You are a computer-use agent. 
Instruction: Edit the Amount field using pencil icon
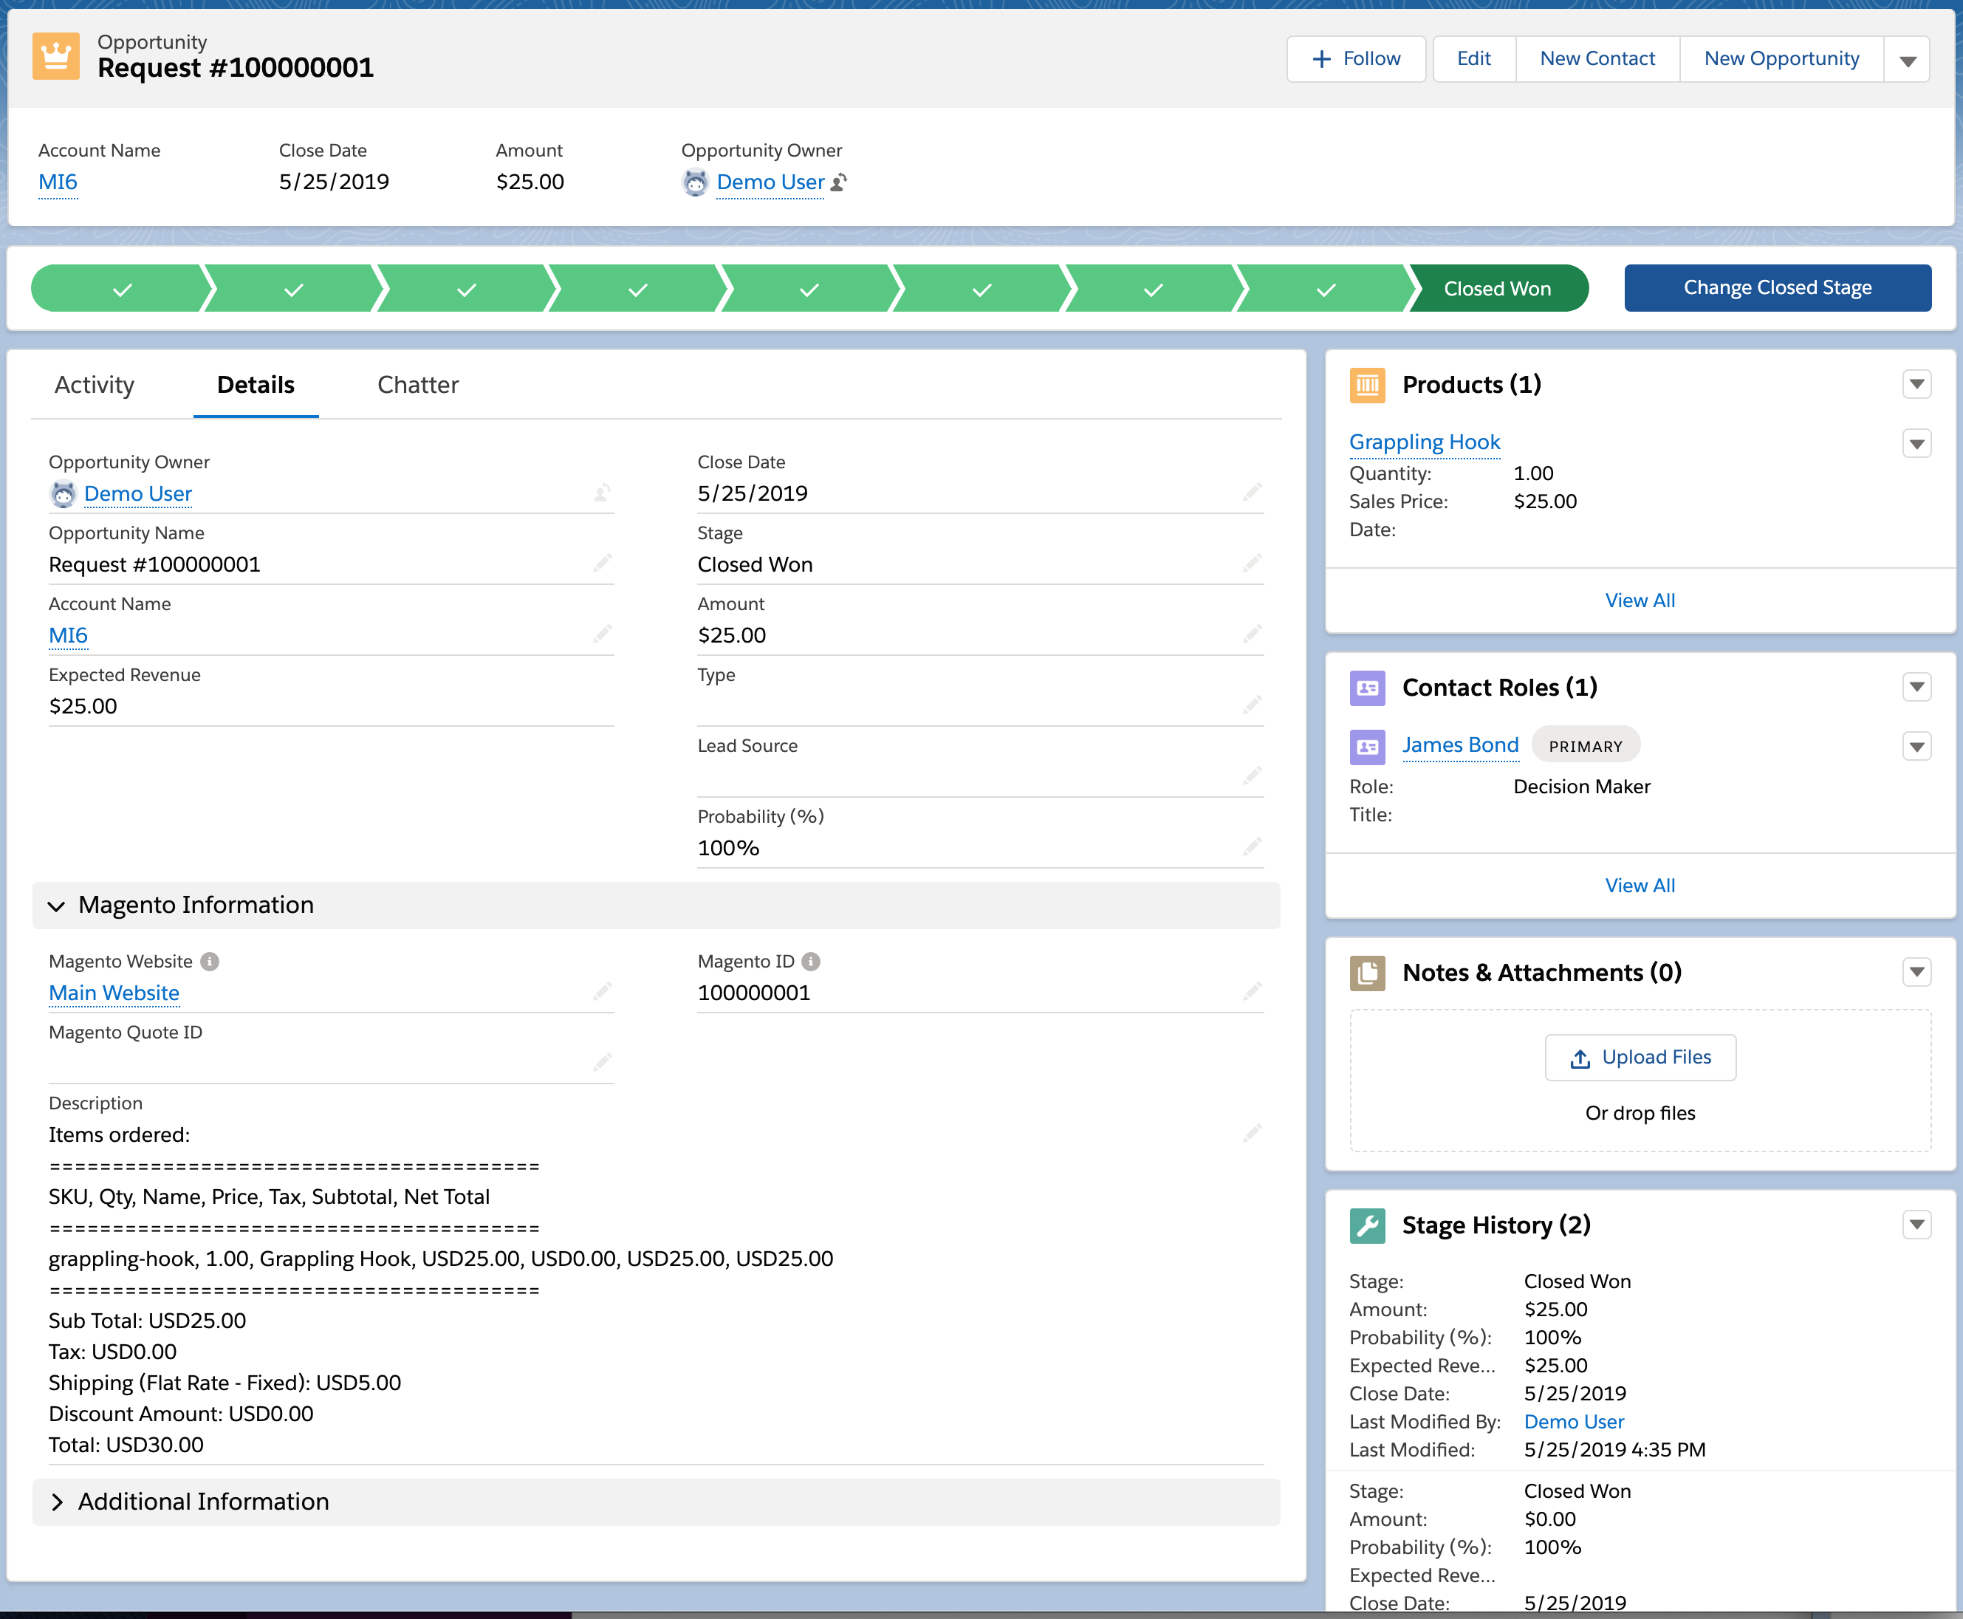point(1252,634)
